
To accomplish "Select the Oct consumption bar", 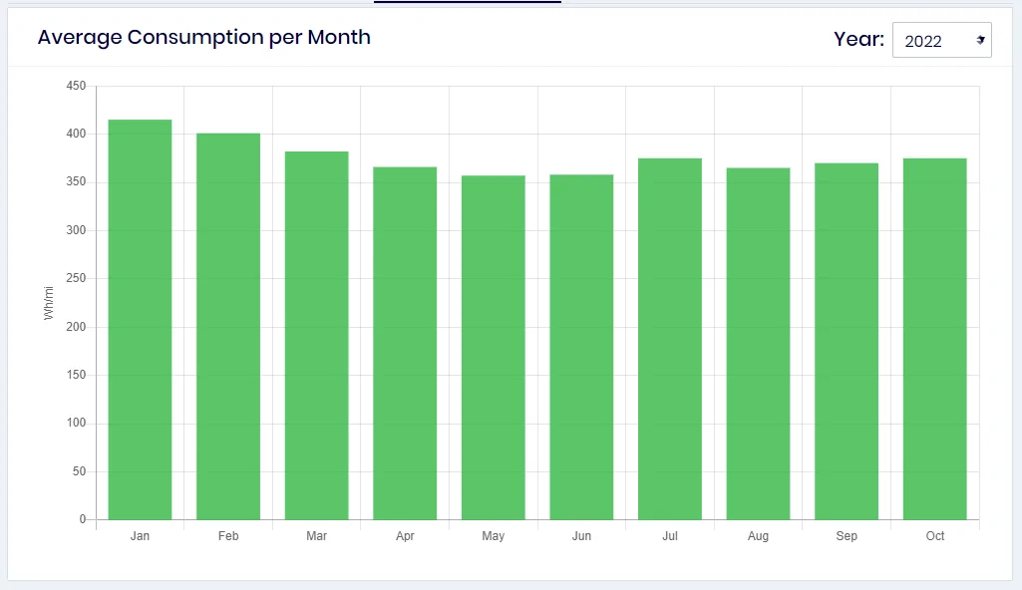I will [934, 339].
